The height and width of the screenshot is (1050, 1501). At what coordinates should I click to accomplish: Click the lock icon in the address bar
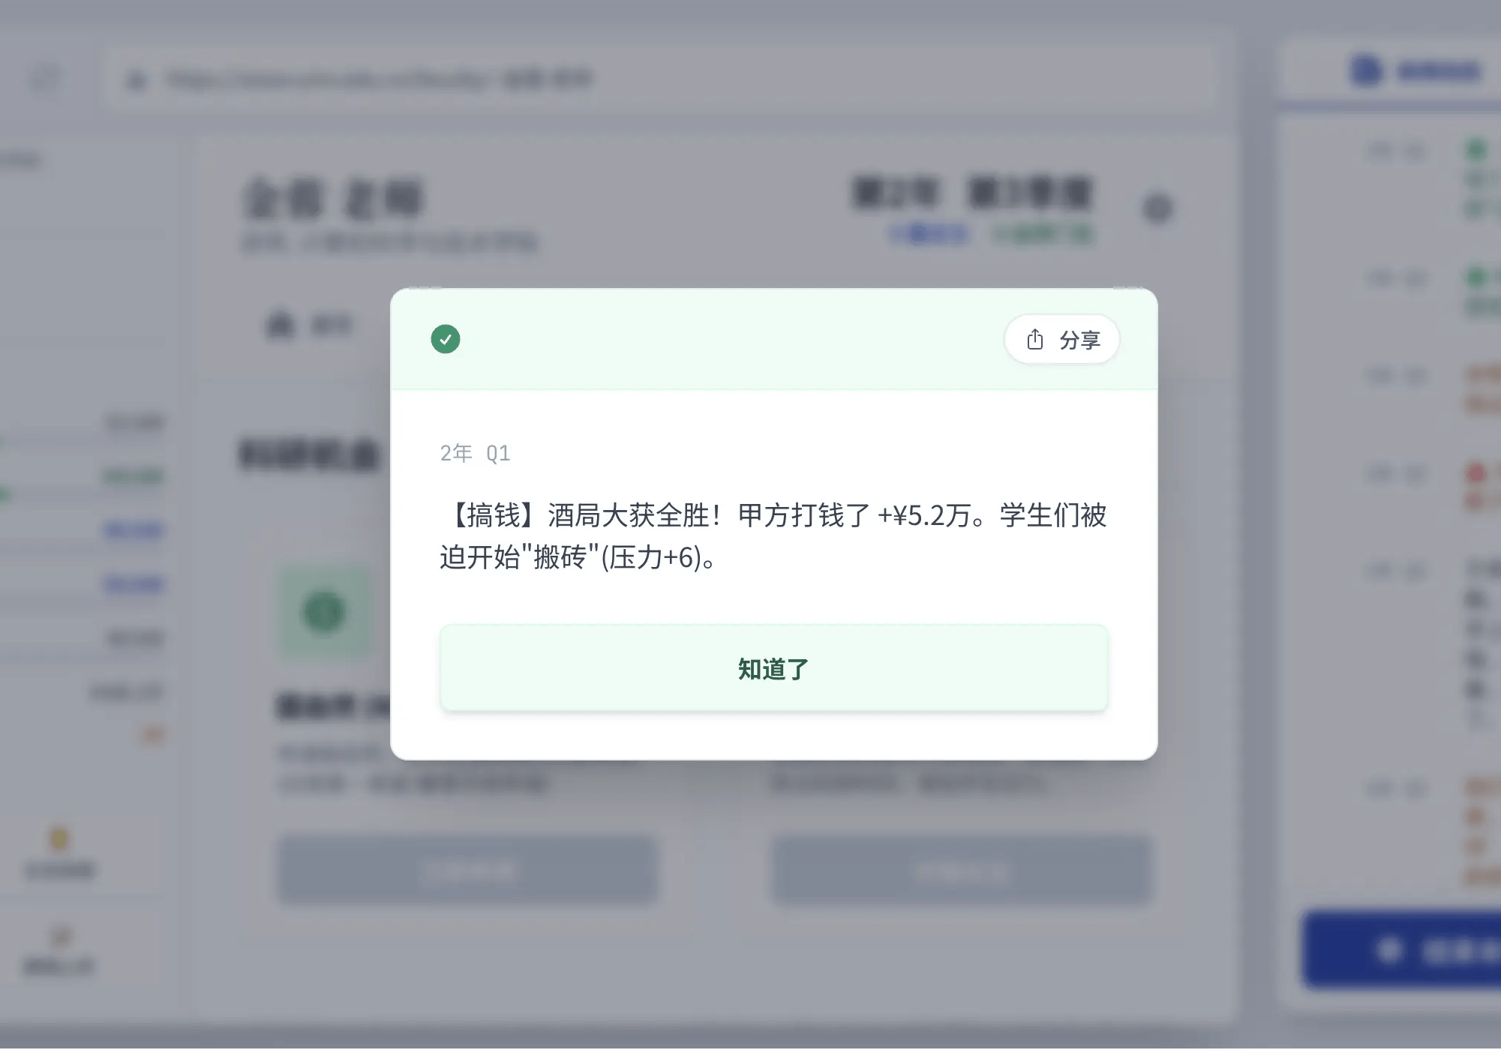pos(137,79)
